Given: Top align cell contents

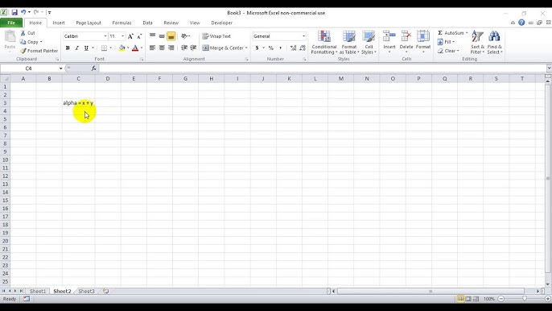Looking at the screenshot, I should 152,36.
